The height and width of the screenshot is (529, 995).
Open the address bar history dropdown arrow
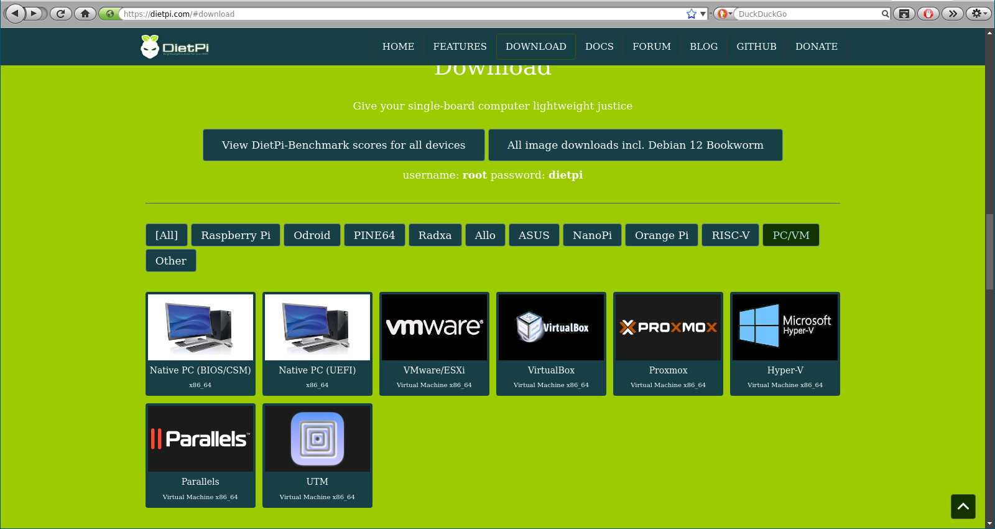[x=703, y=14]
